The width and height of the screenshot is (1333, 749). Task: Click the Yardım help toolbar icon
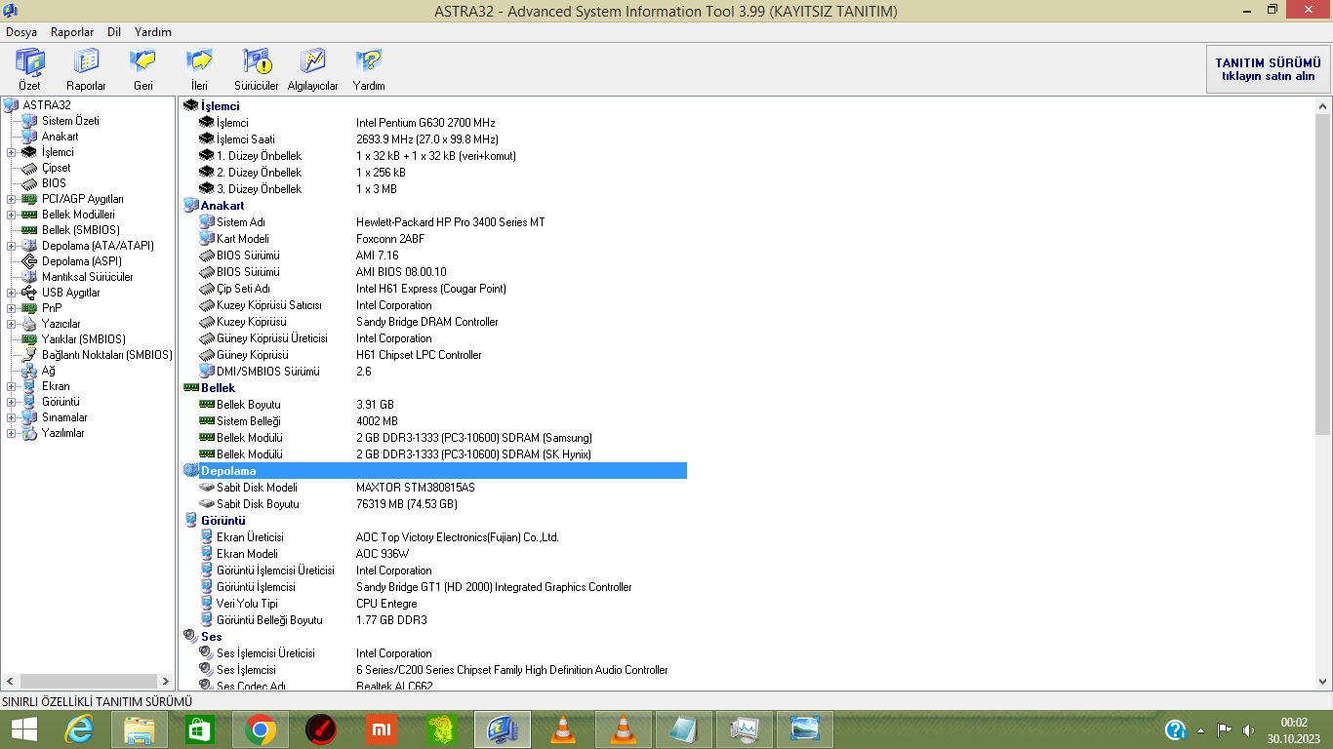[369, 64]
